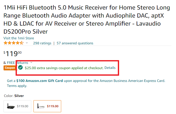Click the orange star rating icons
This screenshot has width=176, height=114.
[x=14, y=43]
